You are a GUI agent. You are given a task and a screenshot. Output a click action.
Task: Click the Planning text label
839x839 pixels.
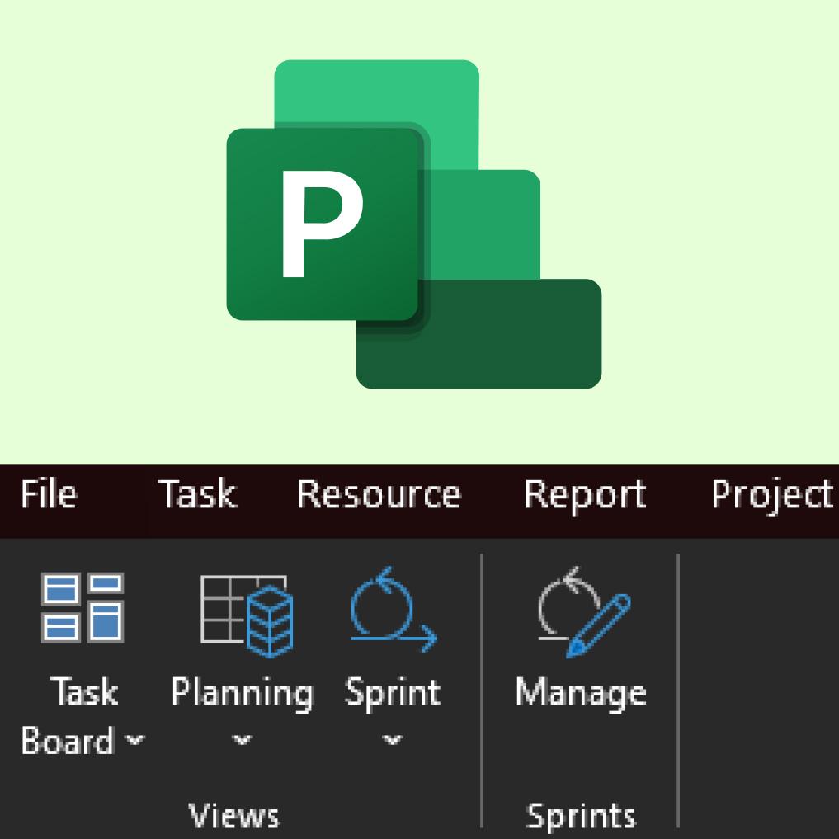point(243,694)
